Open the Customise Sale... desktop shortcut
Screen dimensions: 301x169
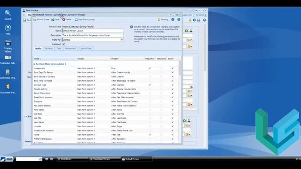pos(8,60)
